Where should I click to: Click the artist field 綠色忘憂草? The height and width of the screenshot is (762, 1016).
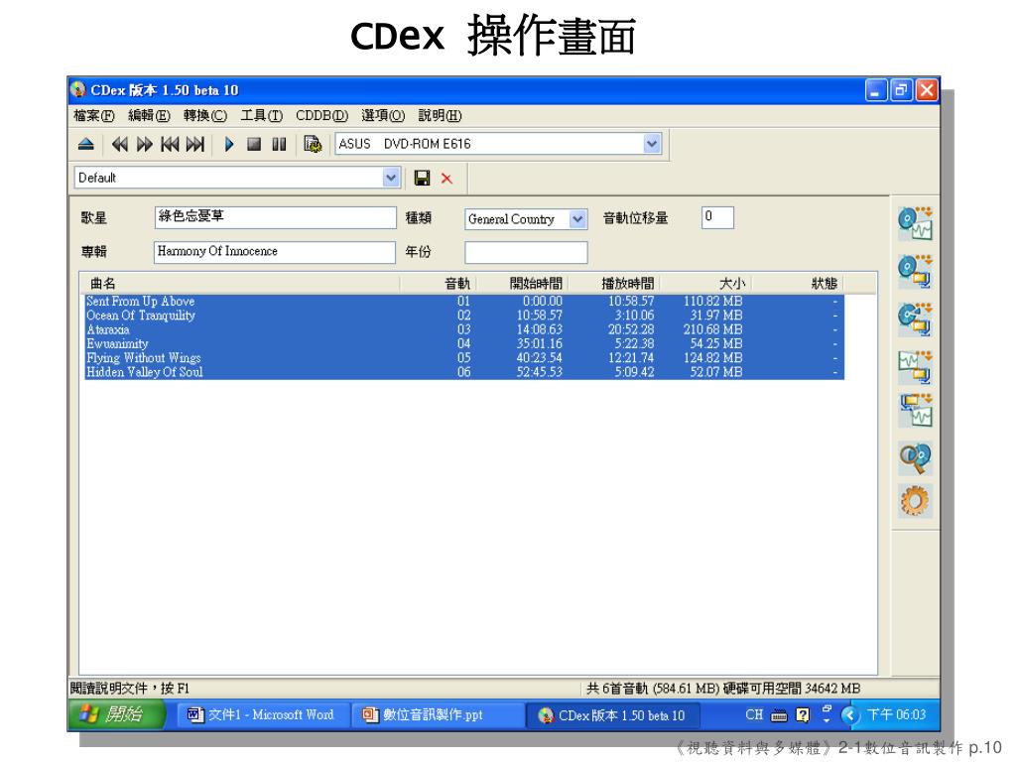pyautogui.click(x=276, y=217)
